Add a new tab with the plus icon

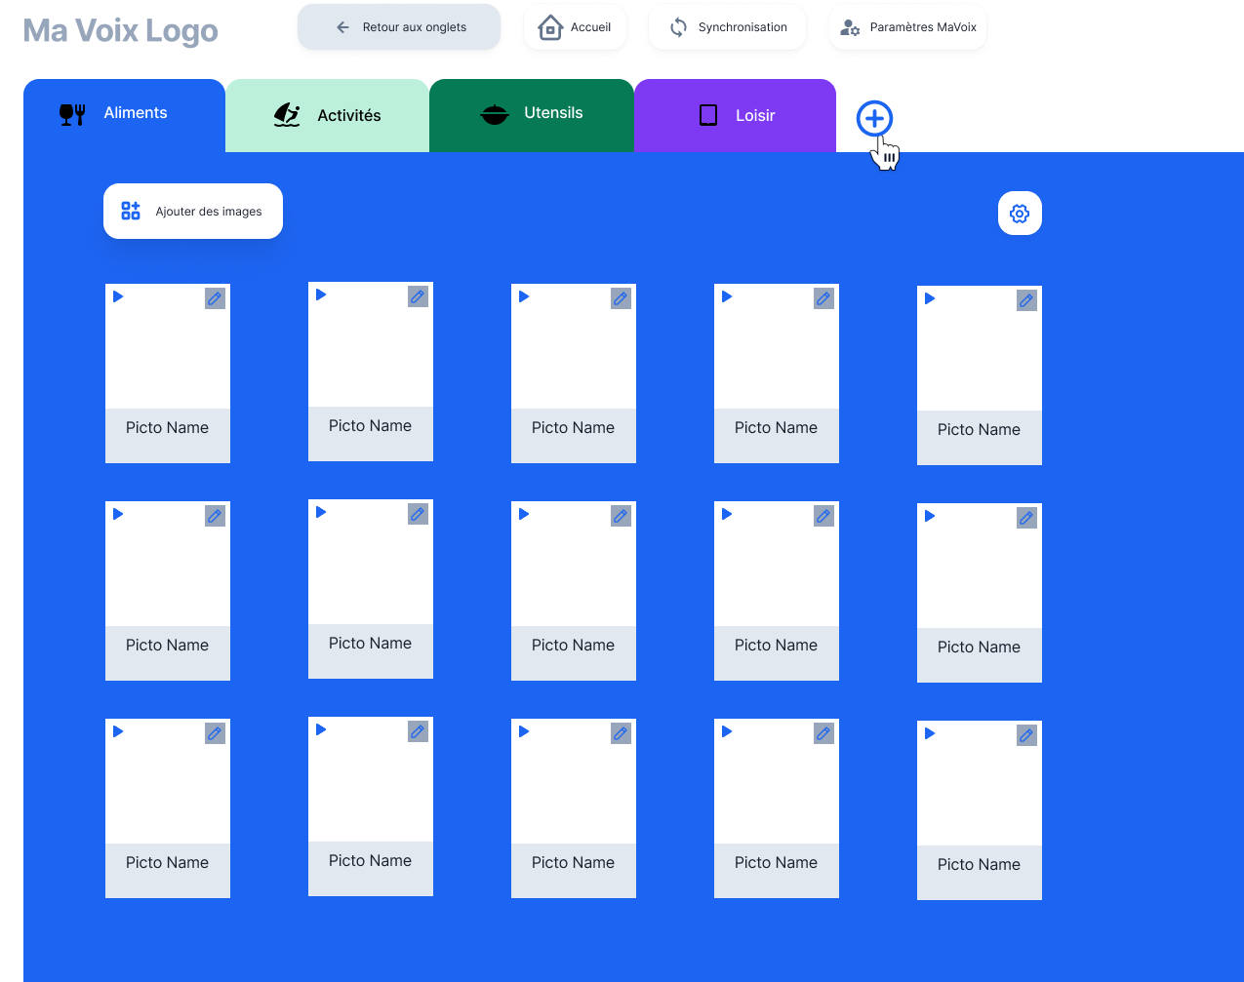click(874, 119)
